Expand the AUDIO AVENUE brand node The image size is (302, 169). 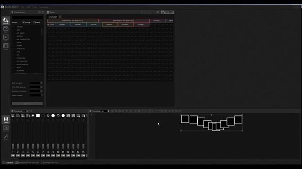14,64
